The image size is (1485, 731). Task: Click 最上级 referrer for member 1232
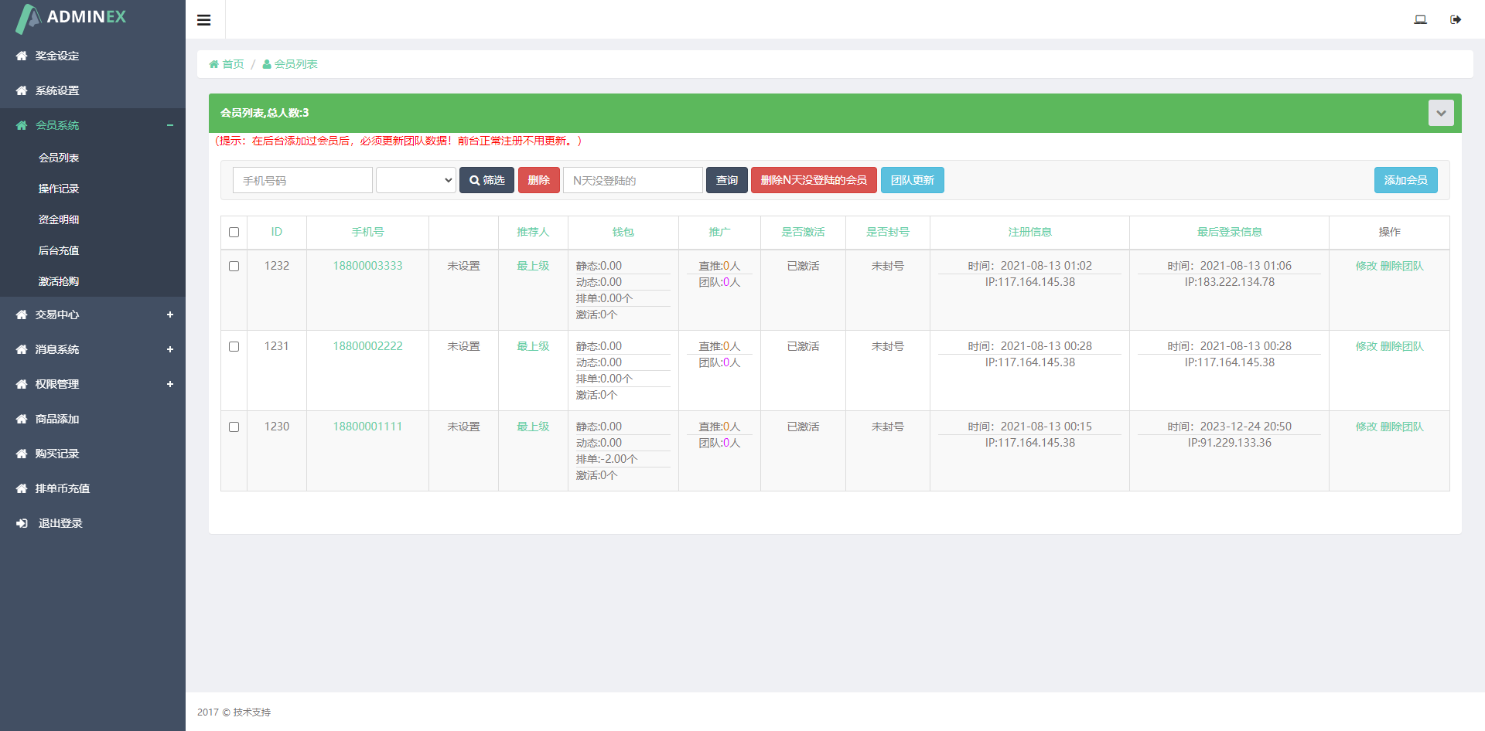pyautogui.click(x=533, y=266)
